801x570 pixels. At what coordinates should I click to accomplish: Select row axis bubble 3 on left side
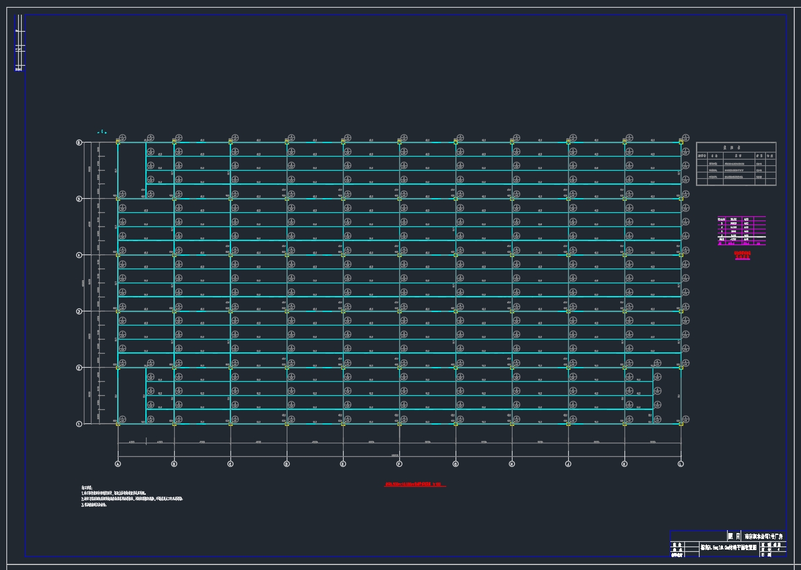[x=79, y=311]
